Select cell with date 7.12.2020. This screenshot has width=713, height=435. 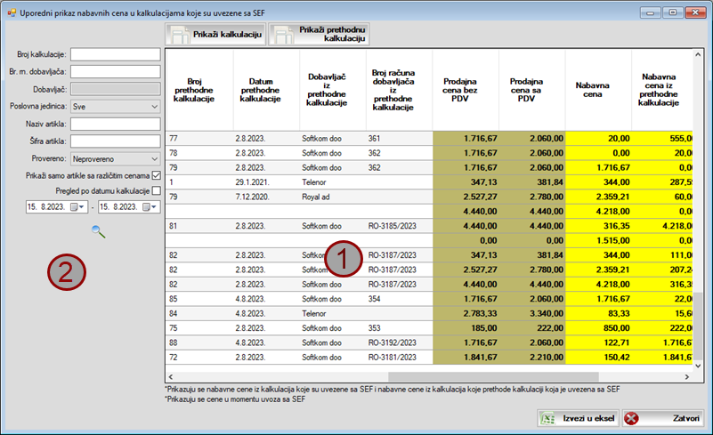point(266,197)
